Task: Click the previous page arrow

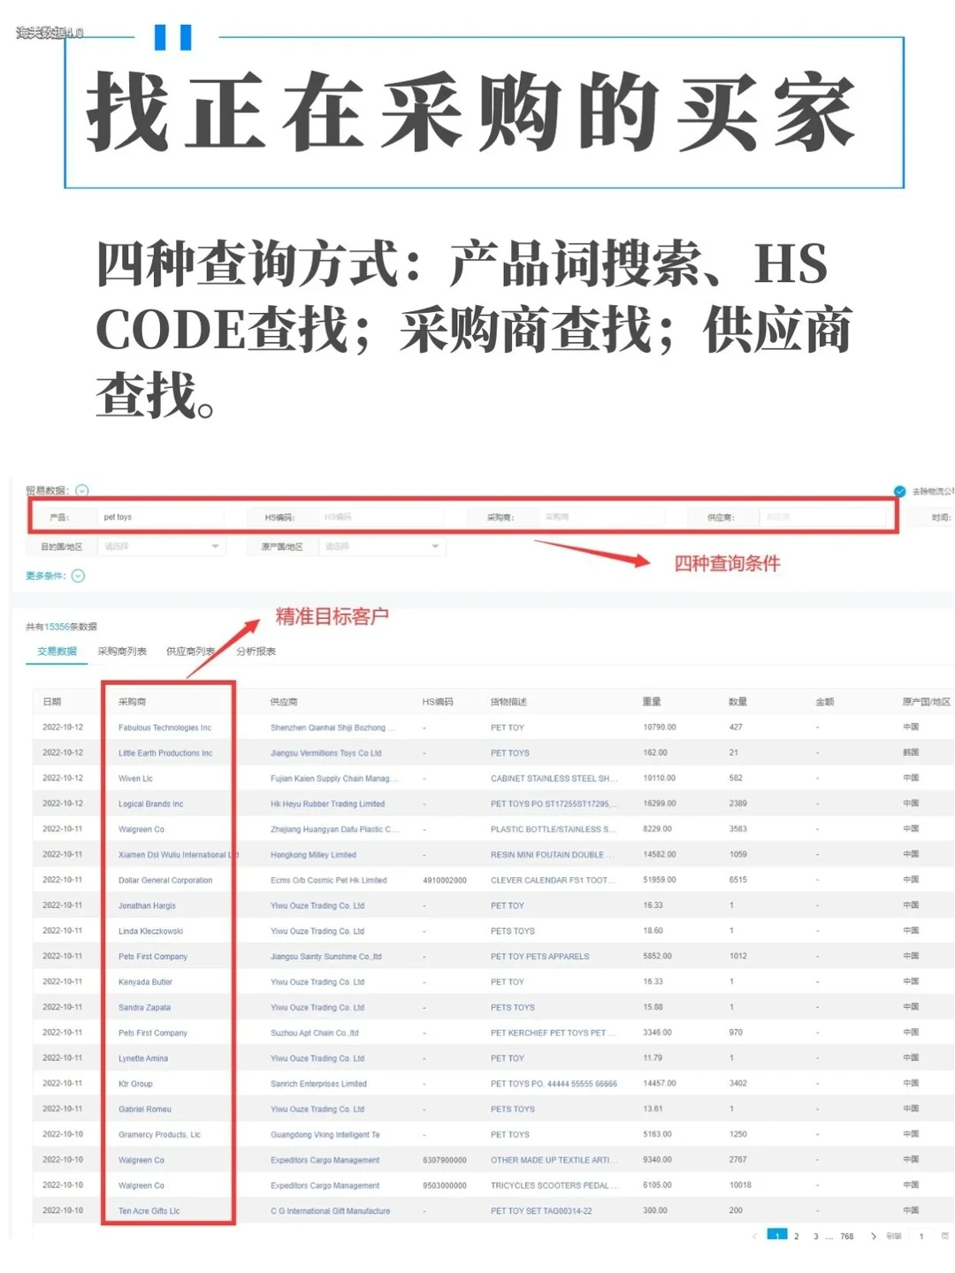Action: 753,1235
